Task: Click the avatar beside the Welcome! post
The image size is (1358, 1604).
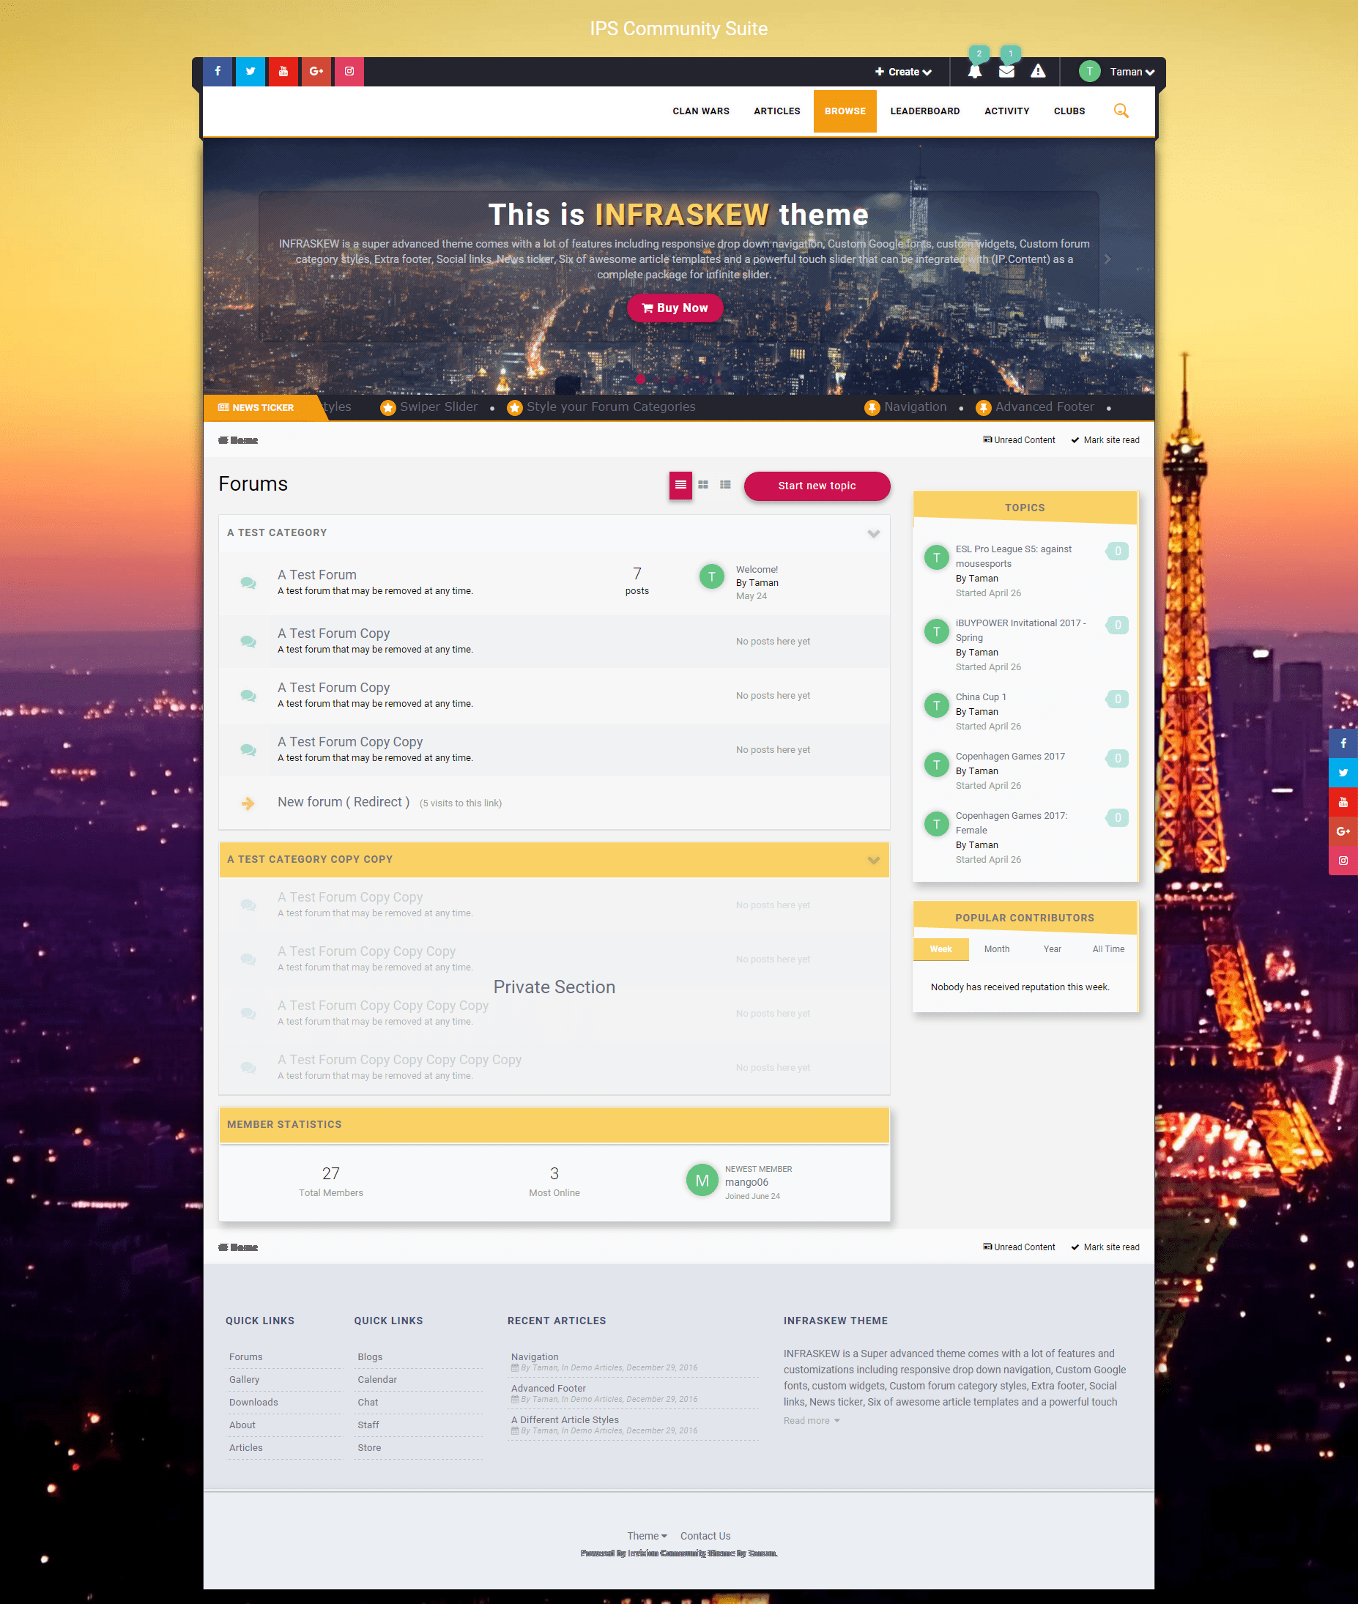Action: [x=711, y=576]
